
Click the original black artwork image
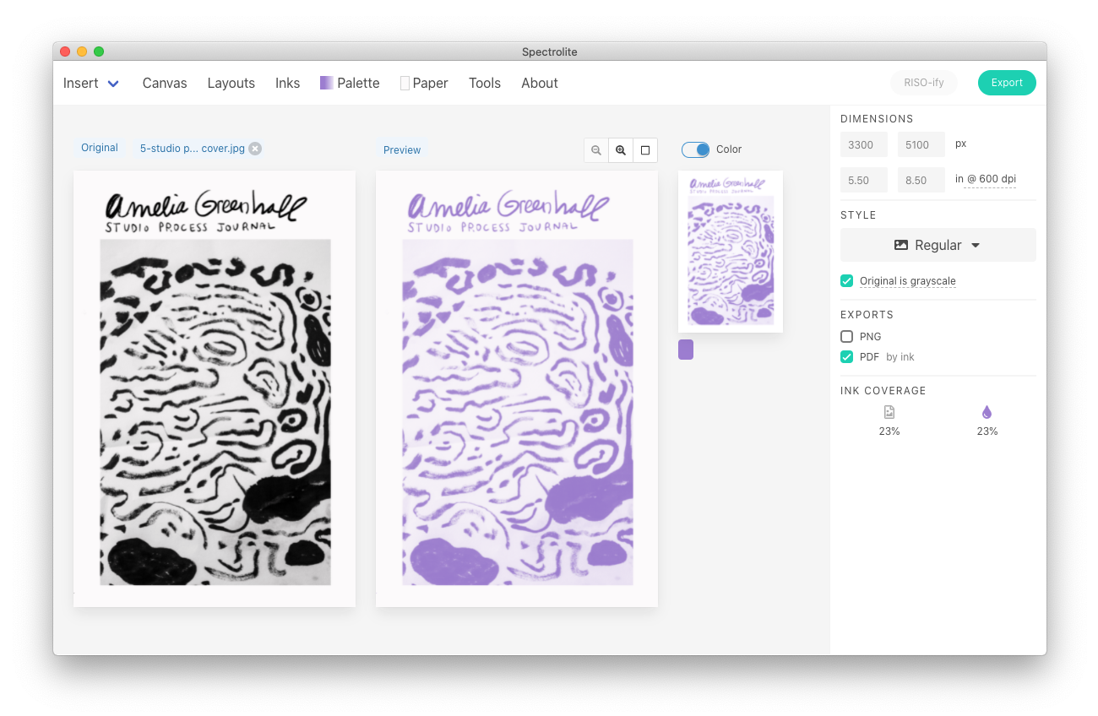(x=215, y=388)
